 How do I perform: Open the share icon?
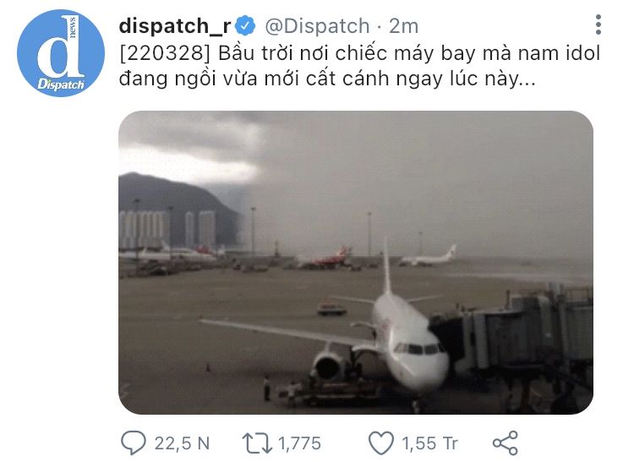point(505,443)
